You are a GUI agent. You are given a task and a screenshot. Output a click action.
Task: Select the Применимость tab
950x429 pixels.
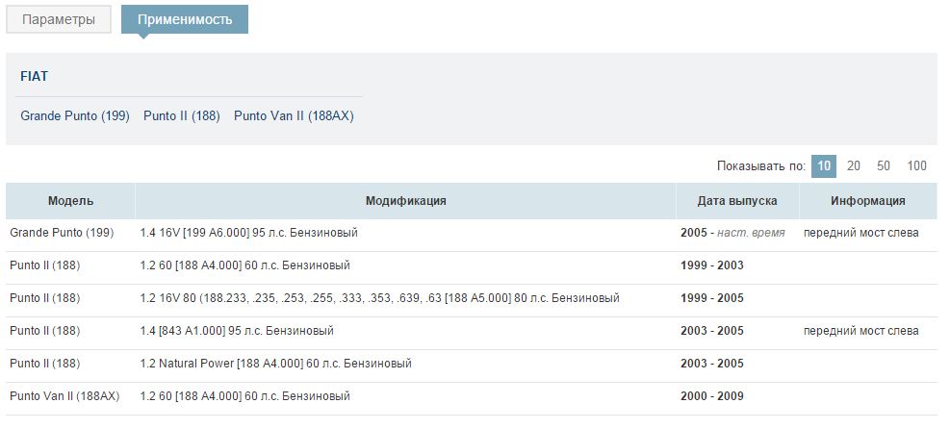point(185,19)
